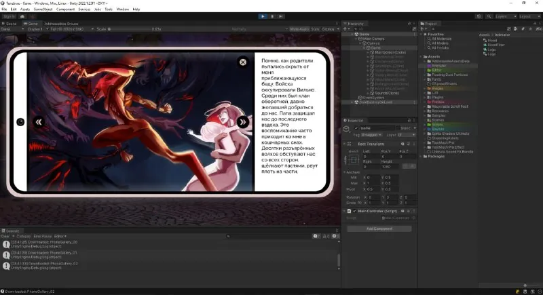Click the Inspector panel lock icon

pyautogui.click(x=409, y=120)
